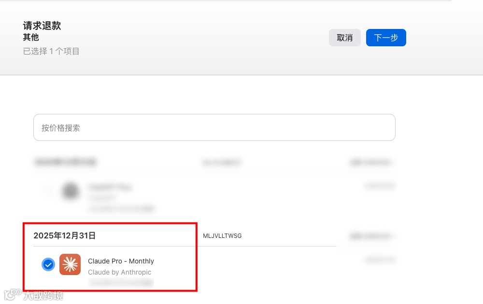Click the 2025年12月31日 date header
The height and width of the screenshot is (304, 483).
(64, 235)
